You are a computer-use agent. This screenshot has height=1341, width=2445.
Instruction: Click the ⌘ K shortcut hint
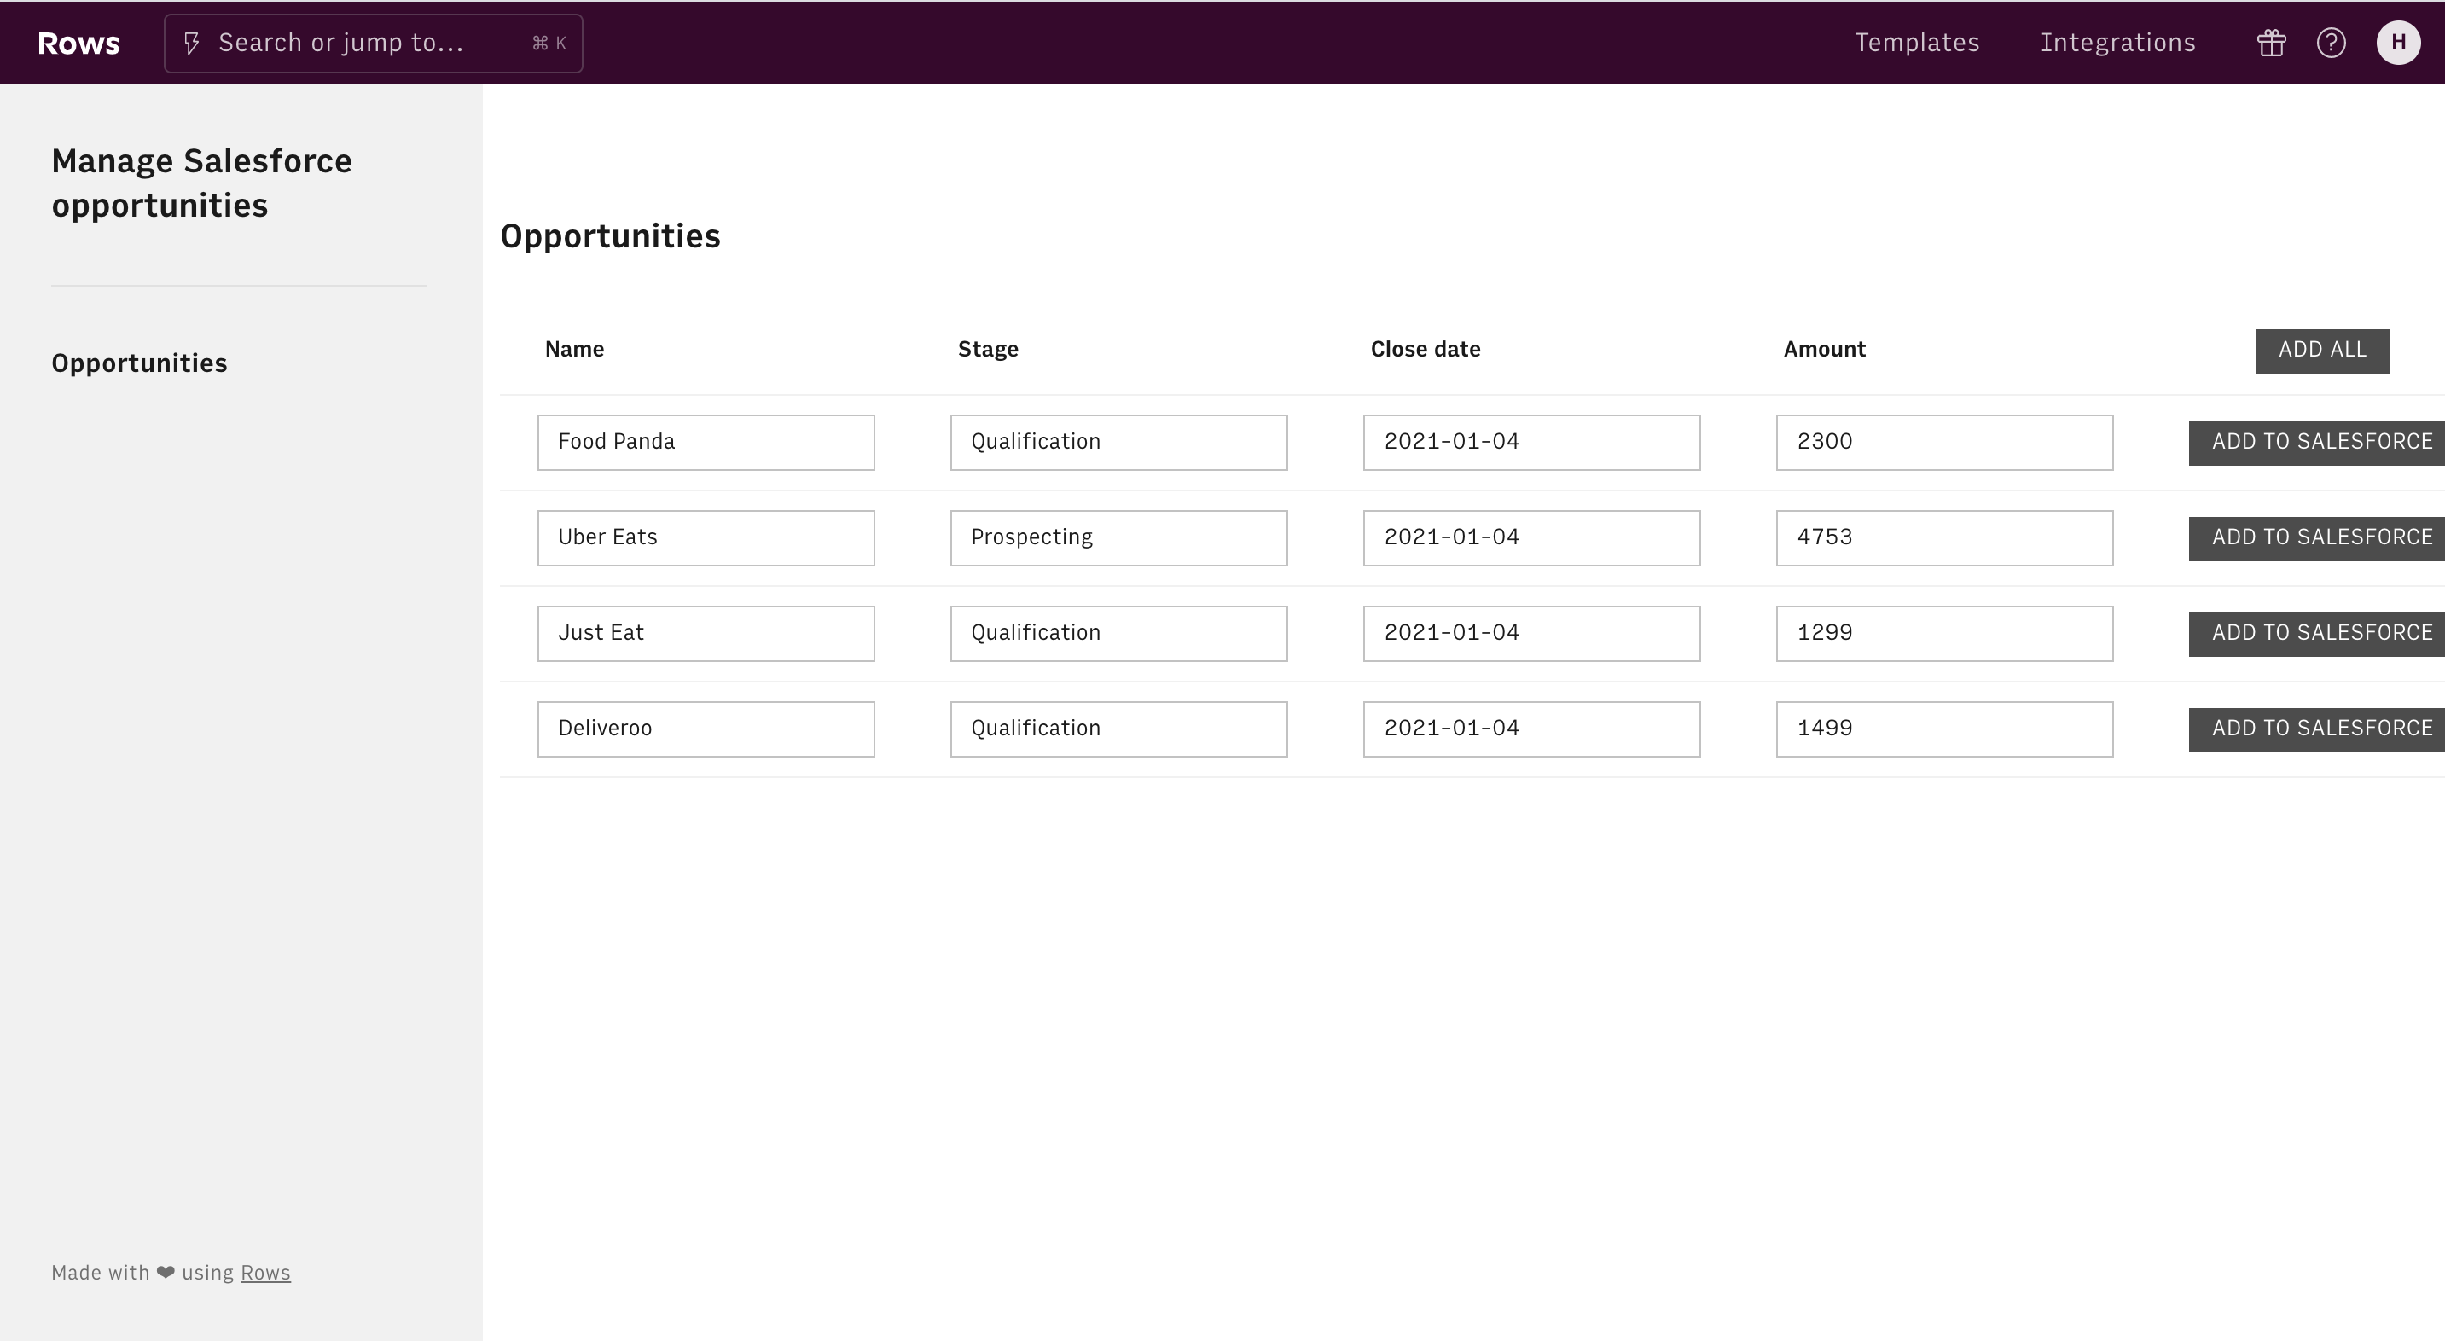pyautogui.click(x=549, y=43)
